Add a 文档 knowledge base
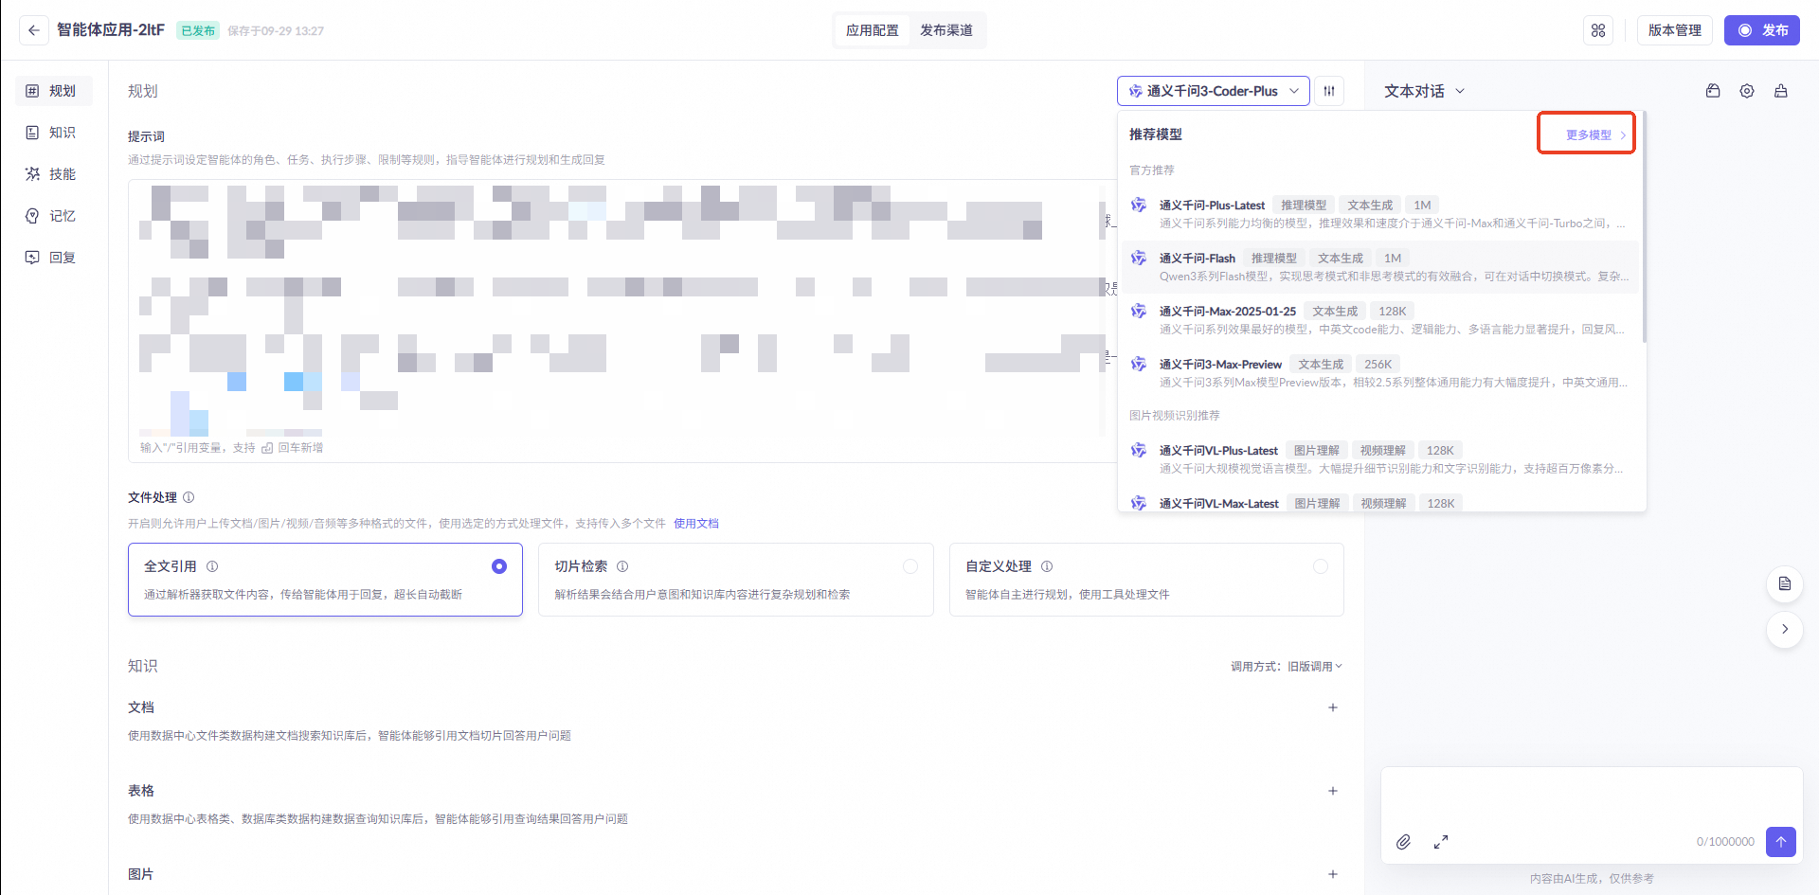 point(1333,707)
